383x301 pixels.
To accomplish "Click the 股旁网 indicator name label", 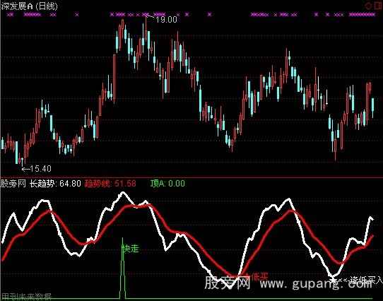I will (13, 183).
